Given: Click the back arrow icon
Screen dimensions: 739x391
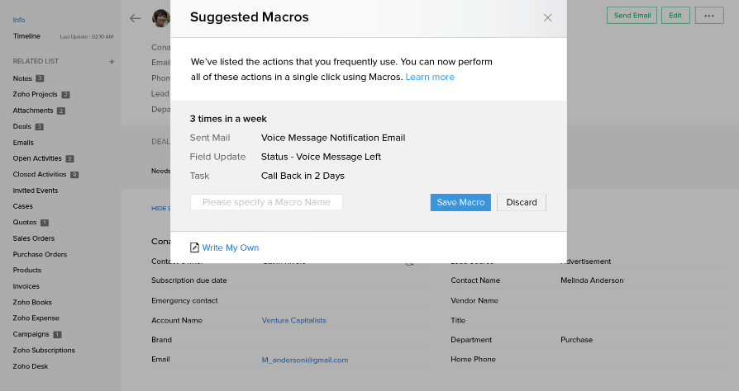Looking at the screenshot, I should [x=136, y=17].
